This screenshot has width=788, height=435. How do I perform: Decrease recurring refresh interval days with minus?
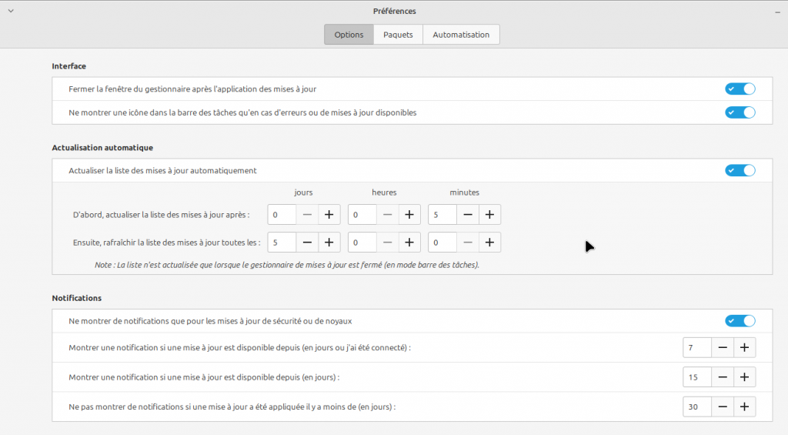tap(307, 243)
